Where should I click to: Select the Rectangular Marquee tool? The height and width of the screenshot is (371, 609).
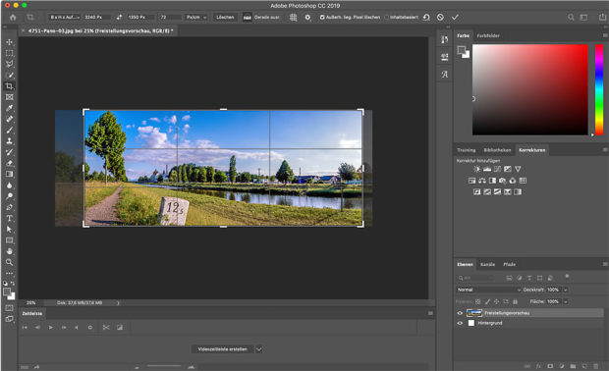[x=9, y=53]
